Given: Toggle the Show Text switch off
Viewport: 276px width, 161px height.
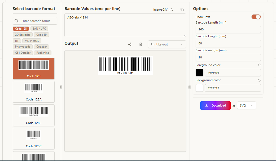Looking at the screenshot, I should 256,17.
